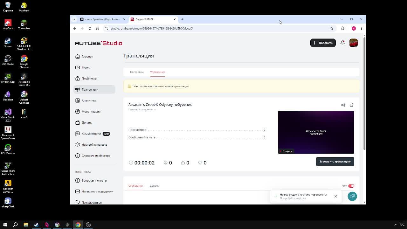Open the notifications bell icon

click(x=342, y=43)
